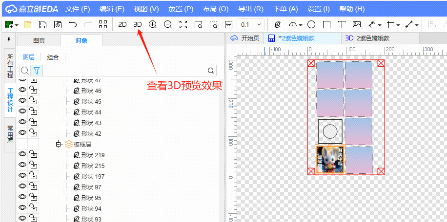Image resolution: width=447 pixels, height=222 pixels.
Task: Click the 组合 button in the object panel
Action: (x=53, y=57)
